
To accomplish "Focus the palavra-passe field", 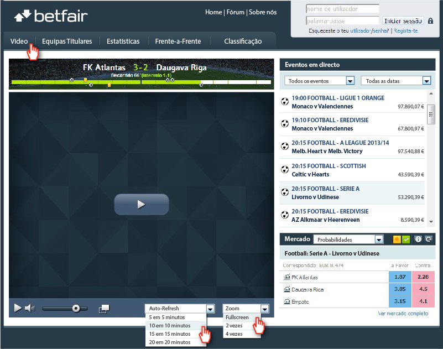I will point(342,20).
